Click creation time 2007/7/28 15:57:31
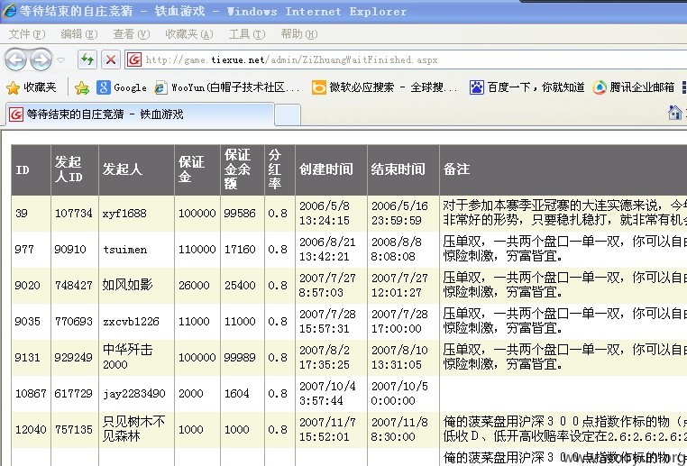This screenshot has height=466, width=687. pos(327,321)
